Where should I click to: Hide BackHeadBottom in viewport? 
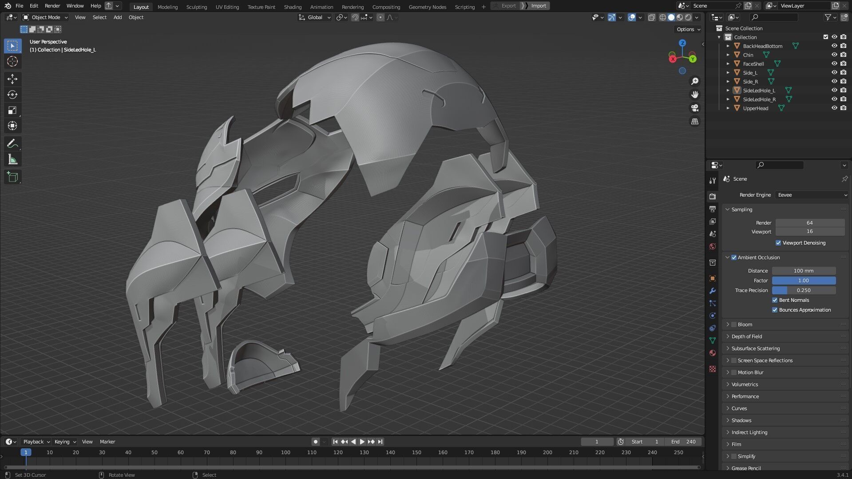coord(834,46)
